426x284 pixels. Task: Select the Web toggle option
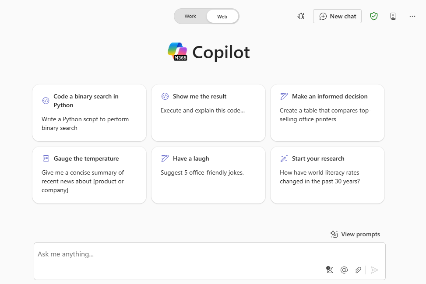(222, 17)
